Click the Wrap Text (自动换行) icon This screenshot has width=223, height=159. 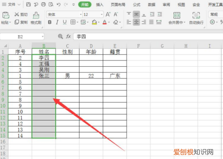coord(196,15)
